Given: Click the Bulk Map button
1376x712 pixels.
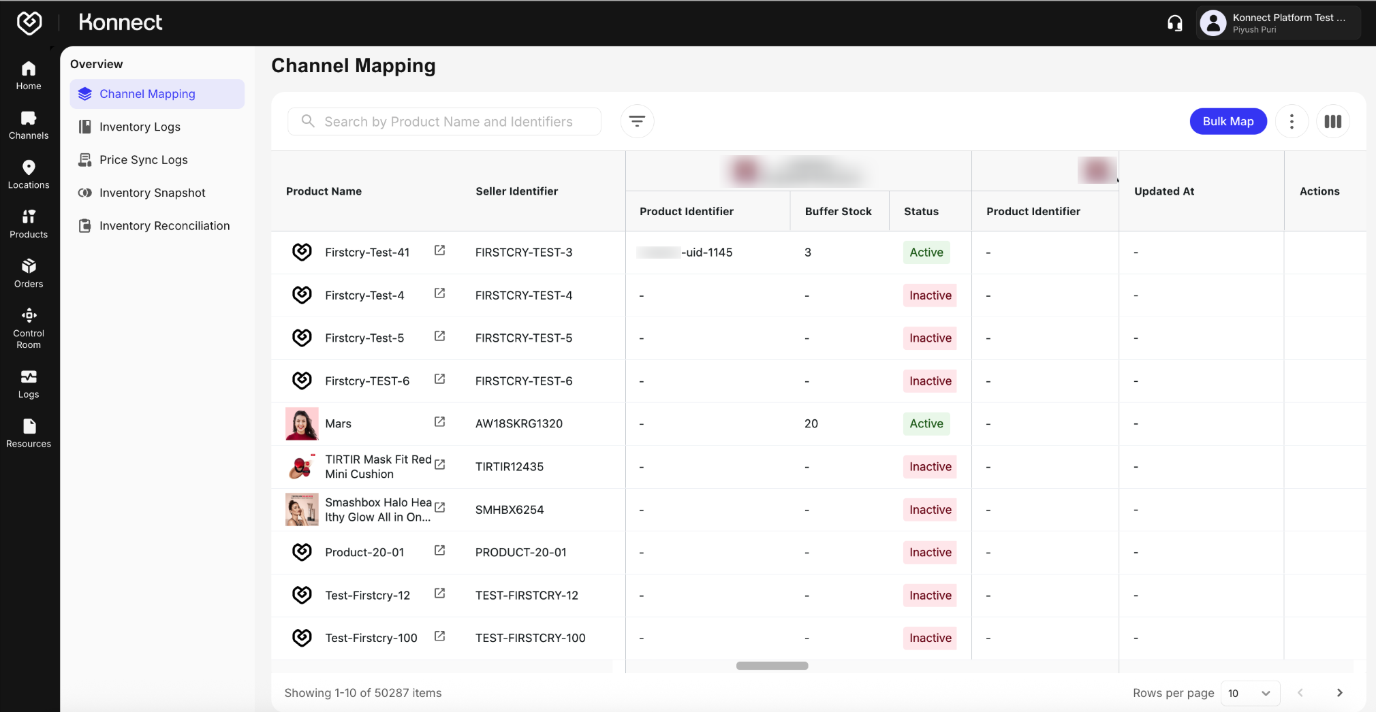Looking at the screenshot, I should [1228, 121].
